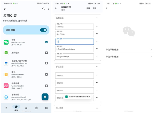Collapse the 手机信息 section
Viewport: 155px width, 114px height.
[x=97, y=67]
